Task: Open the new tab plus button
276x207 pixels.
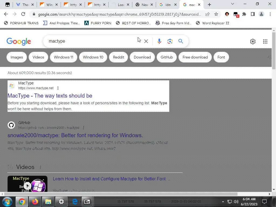Action: coord(209,5)
